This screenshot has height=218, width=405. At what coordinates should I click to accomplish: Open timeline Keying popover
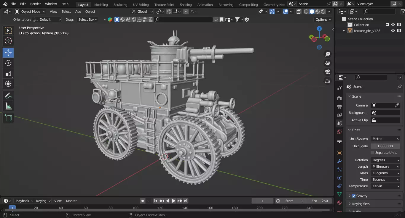(43, 201)
